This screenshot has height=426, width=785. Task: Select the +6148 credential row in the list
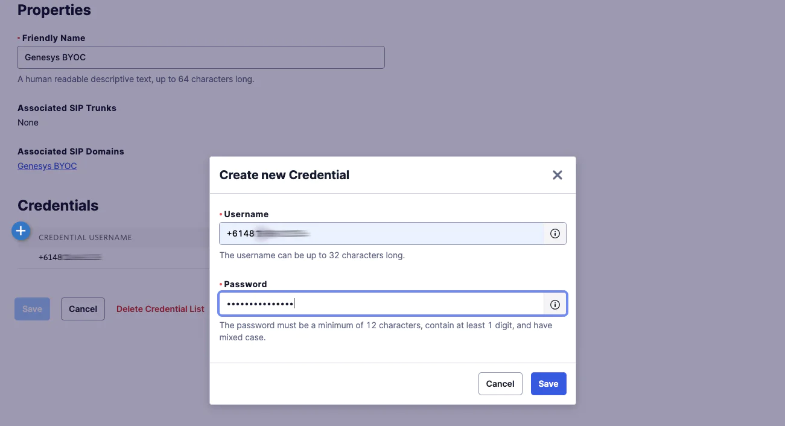[69, 258]
